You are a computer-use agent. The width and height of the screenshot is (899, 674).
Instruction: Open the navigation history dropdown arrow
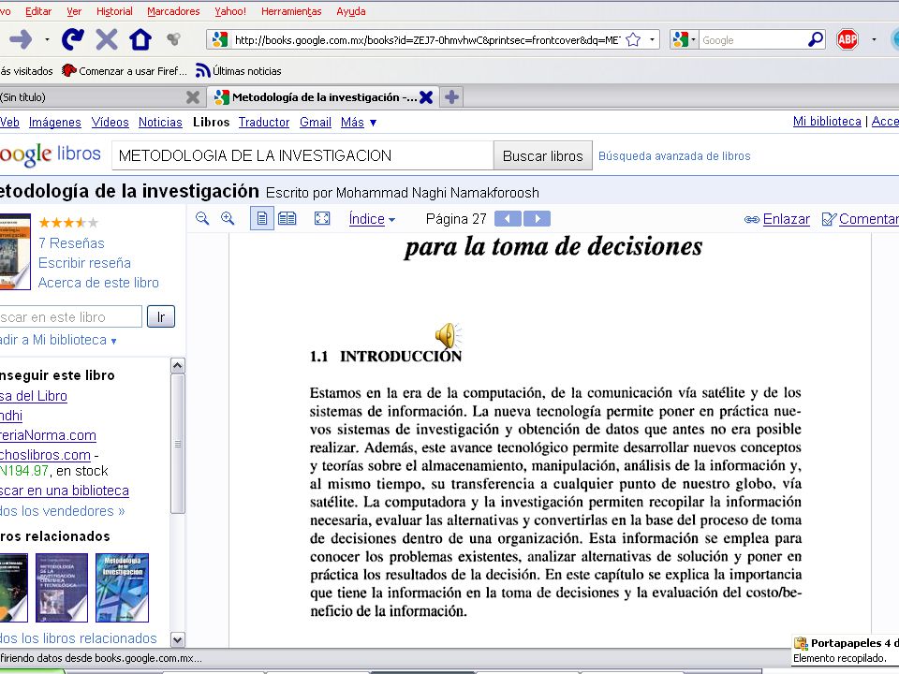click(x=47, y=39)
